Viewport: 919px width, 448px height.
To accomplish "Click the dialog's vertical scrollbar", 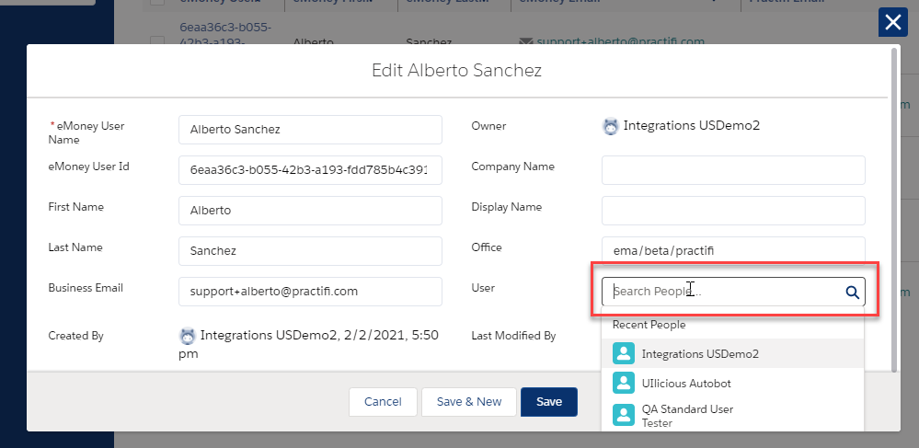I will [893, 210].
